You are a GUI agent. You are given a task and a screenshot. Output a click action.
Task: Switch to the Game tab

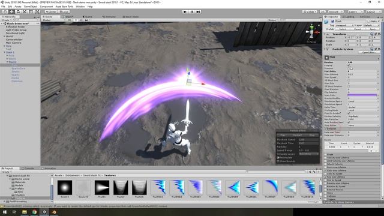pyautogui.click(x=88, y=17)
